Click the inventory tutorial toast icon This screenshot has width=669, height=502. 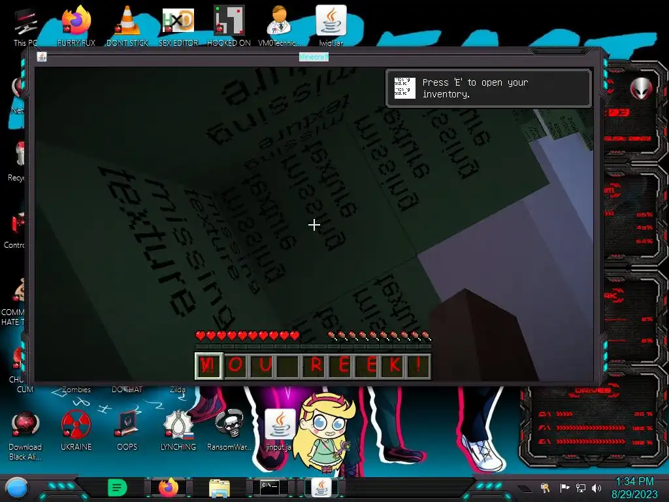point(404,88)
